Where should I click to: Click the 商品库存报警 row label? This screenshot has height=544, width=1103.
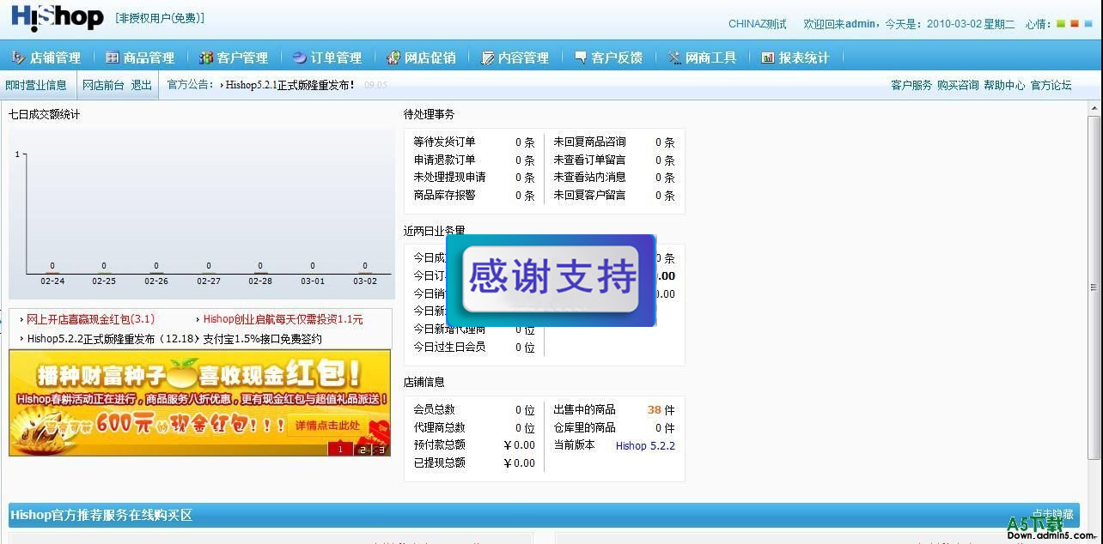pyautogui.click(x=444, y=196)
